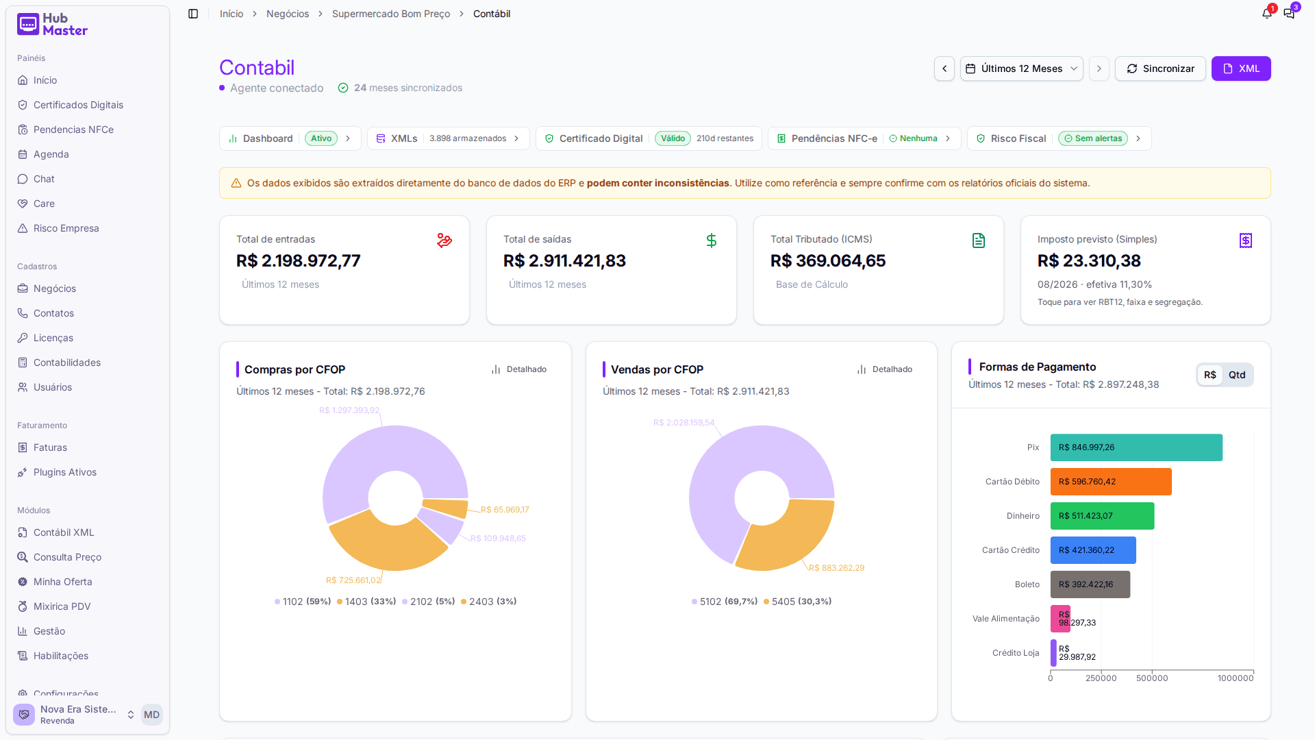1315x740 pixels.
Task: Toggle legend item 1102 (59%)
Action: click(303, 602)
